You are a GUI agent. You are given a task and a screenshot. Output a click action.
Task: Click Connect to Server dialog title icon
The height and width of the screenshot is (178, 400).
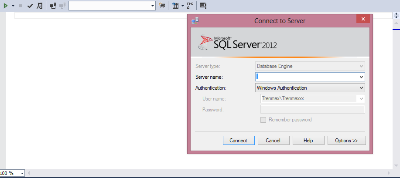pyautogui.click(x=195, y=20)
